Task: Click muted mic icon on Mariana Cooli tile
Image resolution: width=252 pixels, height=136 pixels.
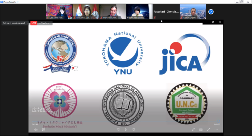Action: [x=101, y=17]
